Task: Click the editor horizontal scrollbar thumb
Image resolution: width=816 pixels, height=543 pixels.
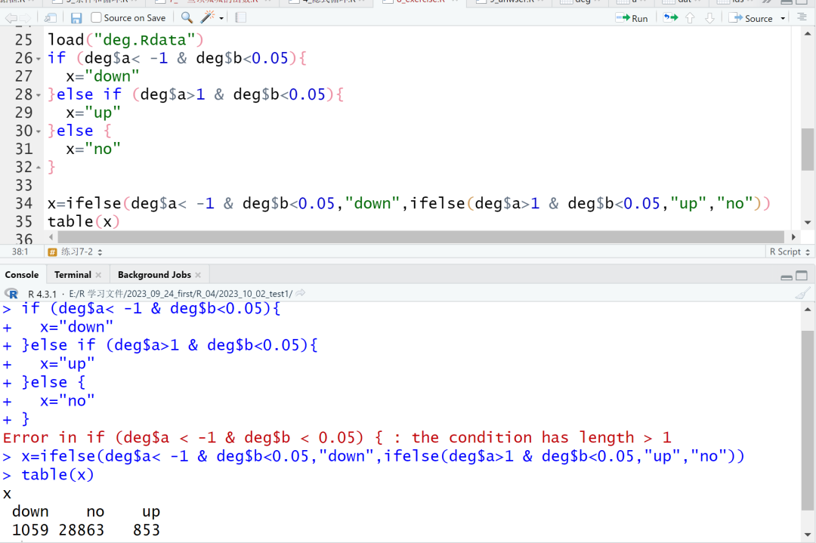Action: [421, 236]
